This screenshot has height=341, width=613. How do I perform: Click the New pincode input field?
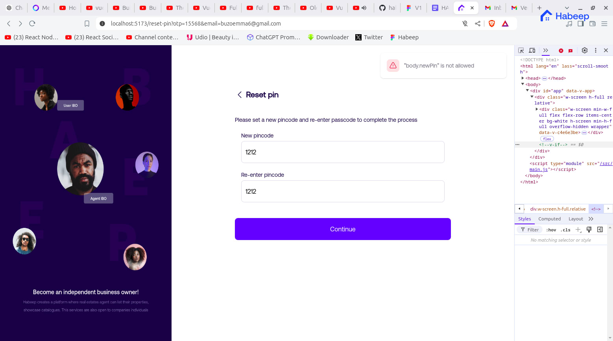[343, 152]
